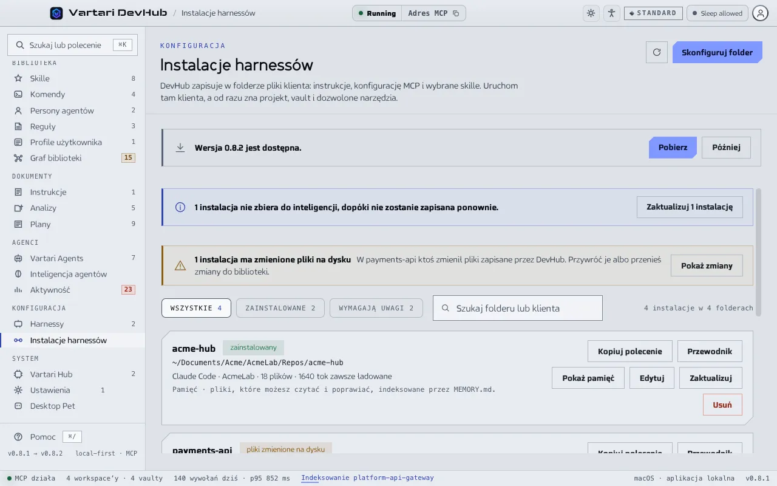The width and height of the screenshot is (777, 486).
Task: Click the red Usuń button for acme-hub
Action: (x=722, y=405)
